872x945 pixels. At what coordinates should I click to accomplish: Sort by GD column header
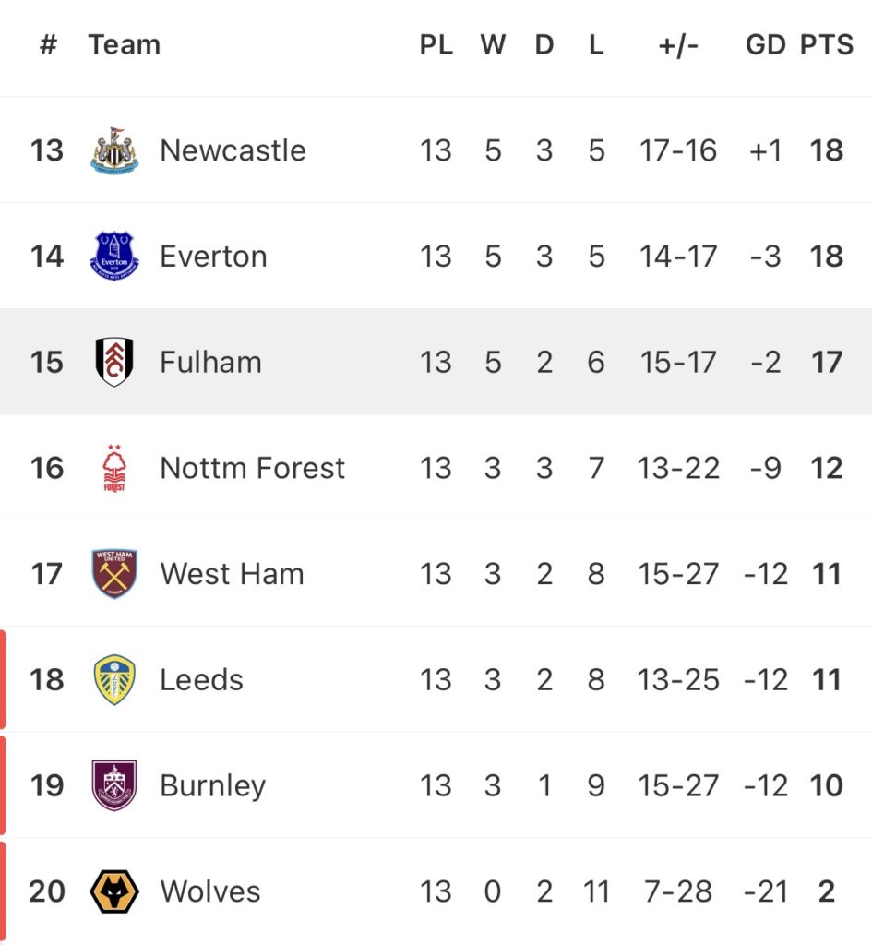click(765, 45)
